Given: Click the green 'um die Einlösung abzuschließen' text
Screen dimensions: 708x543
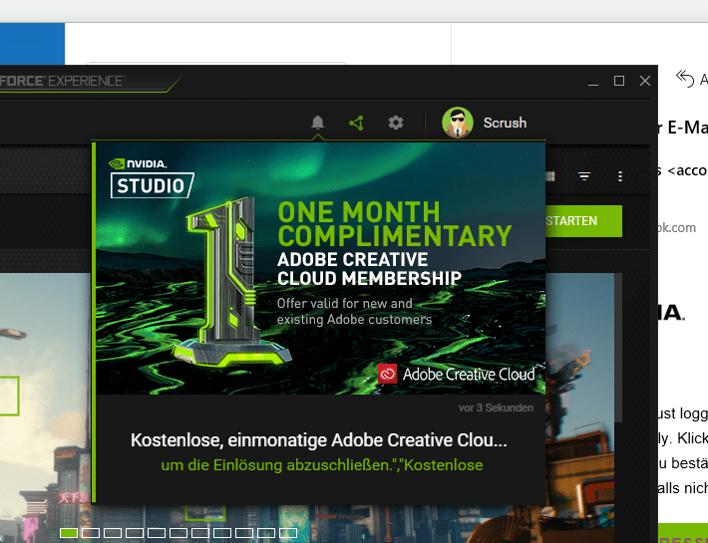Looking at the screenshot, I should [322, 465].
